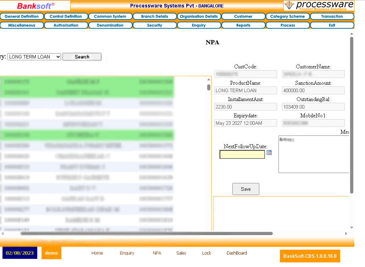Screen dimensions: 365x267
Task: Go to Home in the footer
Action: [x=97, y=253]
